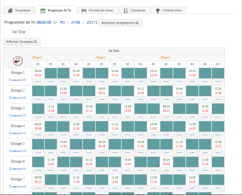This screenshot has width=242, height=195.
Task: Click the Afficher Groupes button
Action: (21, 42)
